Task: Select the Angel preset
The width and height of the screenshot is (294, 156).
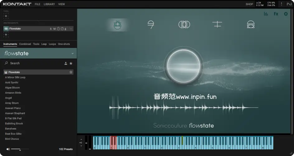Action: coord(8,98)
